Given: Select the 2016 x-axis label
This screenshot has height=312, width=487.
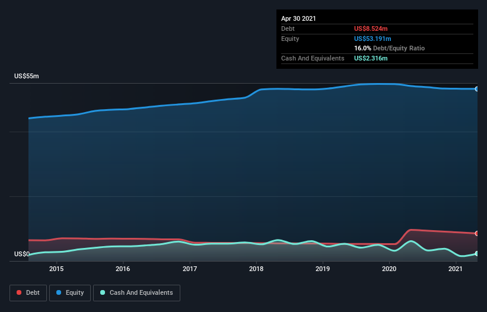Looking at the screenshot, I should pyautogui.click(x=123, y=269).
